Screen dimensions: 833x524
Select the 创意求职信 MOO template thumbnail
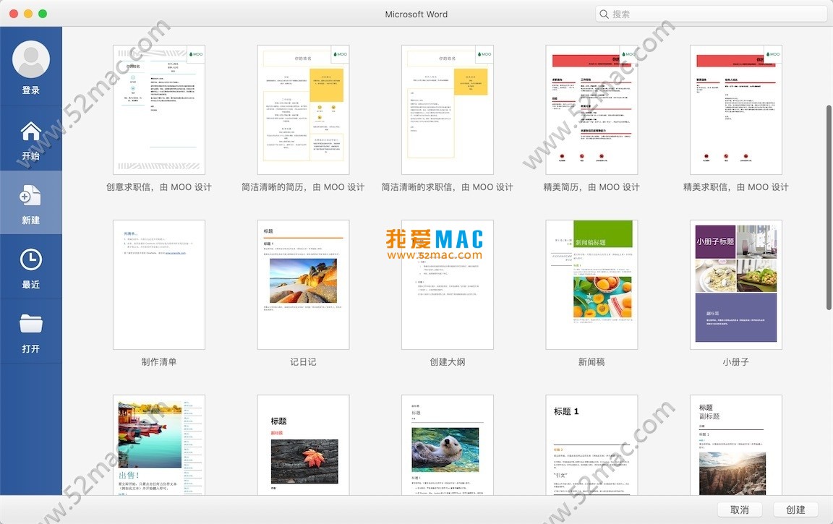click(159, 110)
